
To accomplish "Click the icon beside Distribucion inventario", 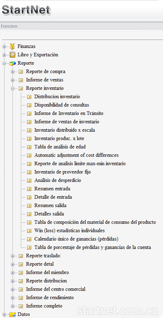I will 29,97.
